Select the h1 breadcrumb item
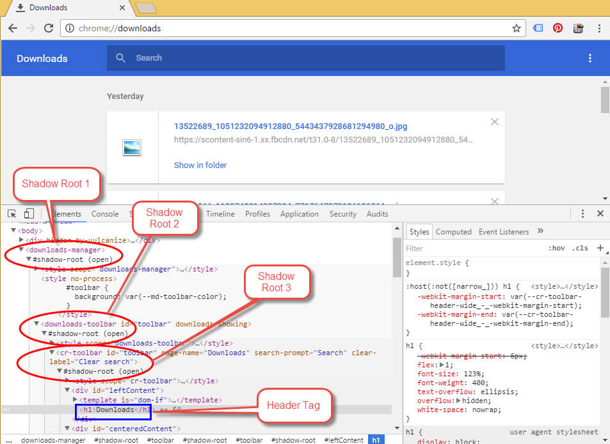The height and width of the screenshot is (444, 610). point(376,440)
